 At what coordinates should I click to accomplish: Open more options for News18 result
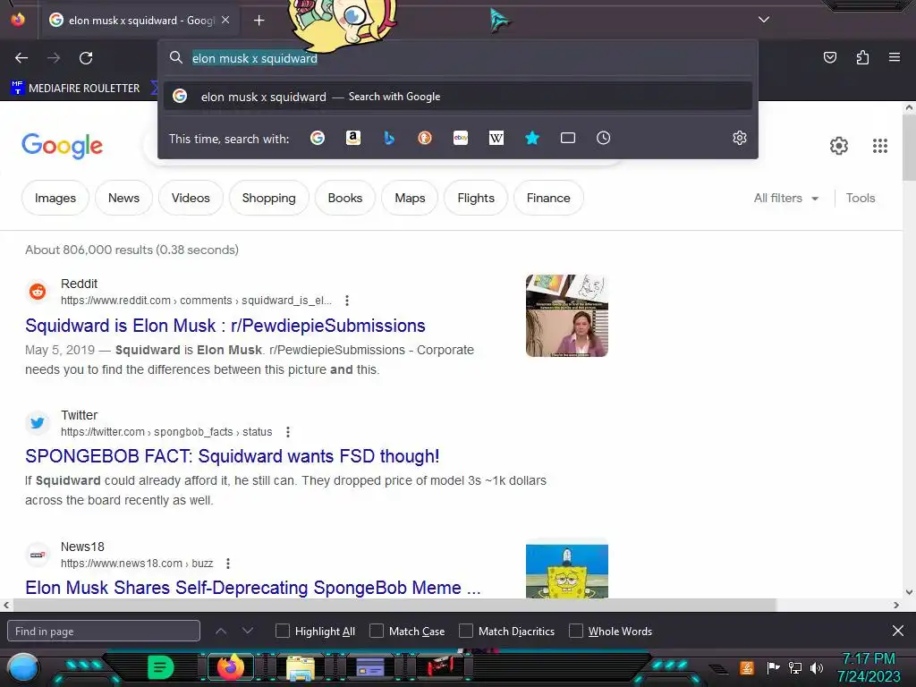tap(228, 564)
